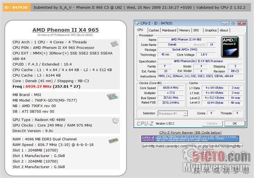
Task: Click the CPU-Z title bar app icon
Action: click(138, 23)
